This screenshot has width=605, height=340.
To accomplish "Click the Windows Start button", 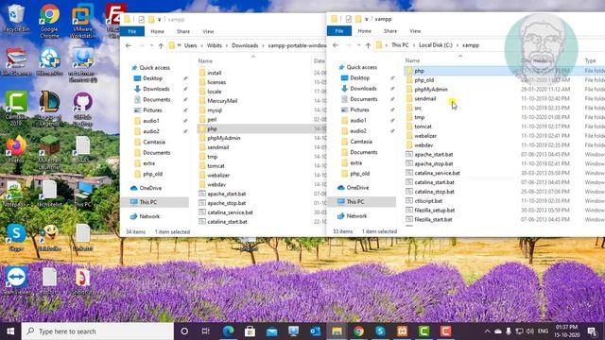I will coord(10,331).
